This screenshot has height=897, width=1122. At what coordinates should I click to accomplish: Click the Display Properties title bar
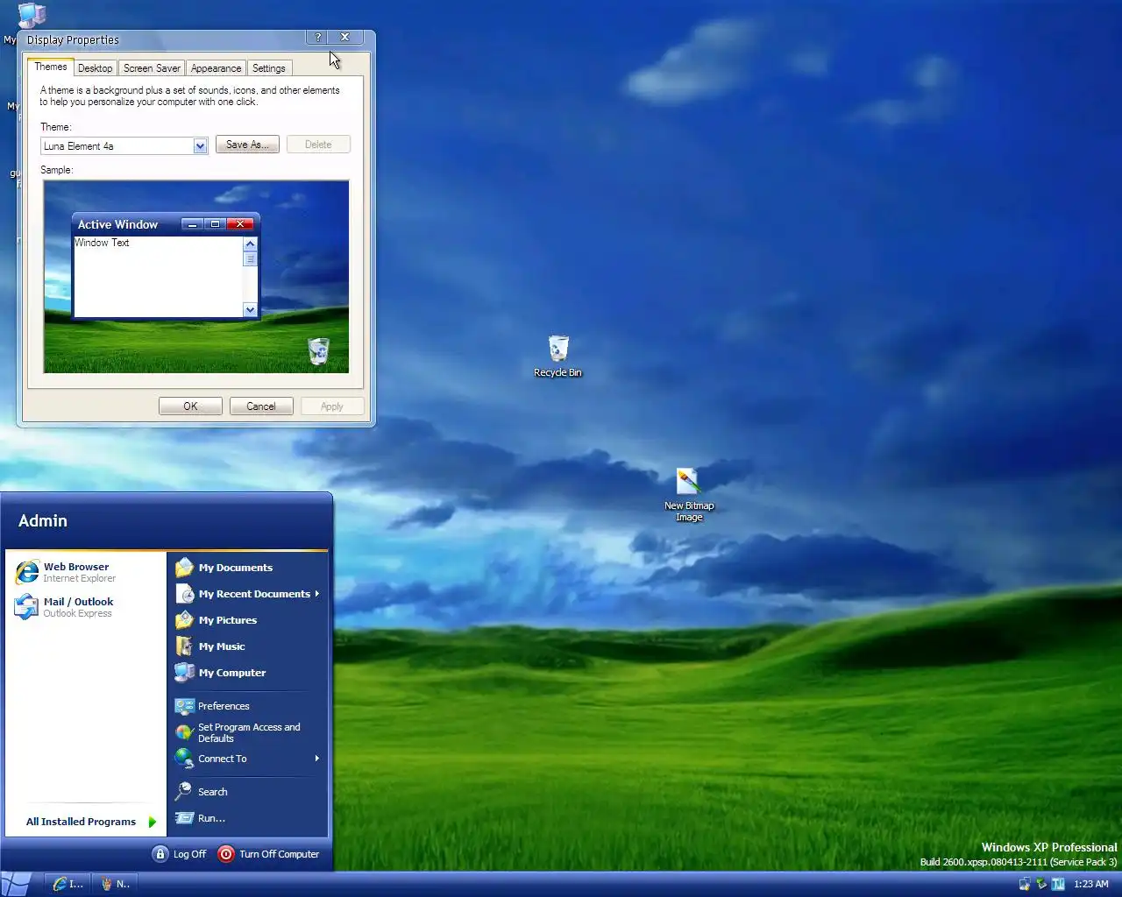[163, 39]
